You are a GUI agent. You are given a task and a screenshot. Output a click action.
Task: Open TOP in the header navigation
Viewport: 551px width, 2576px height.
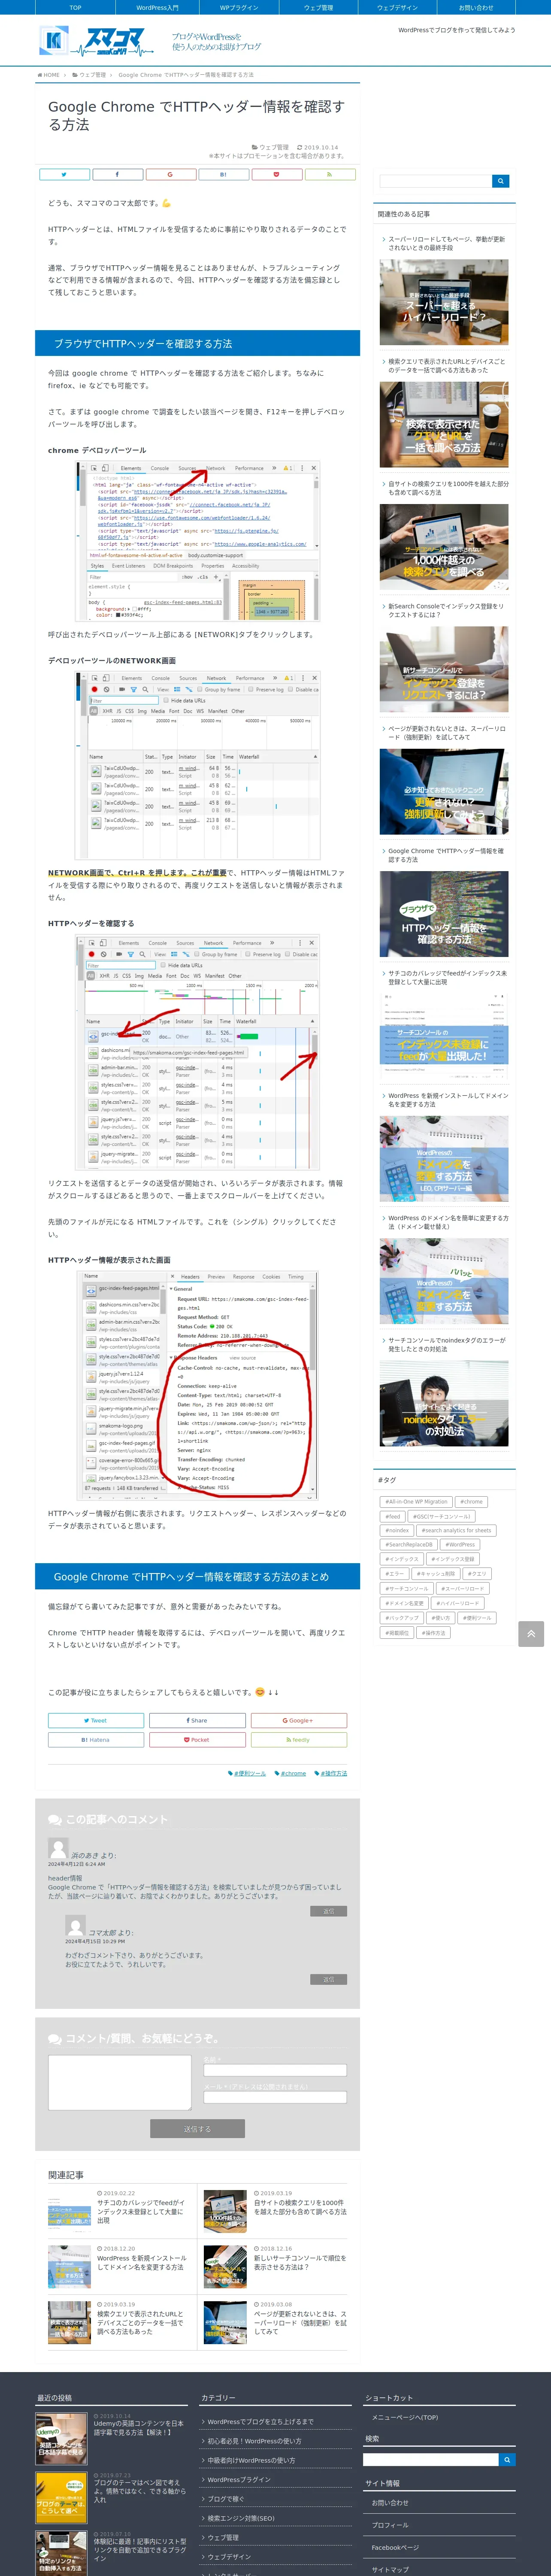coord(75,7)
